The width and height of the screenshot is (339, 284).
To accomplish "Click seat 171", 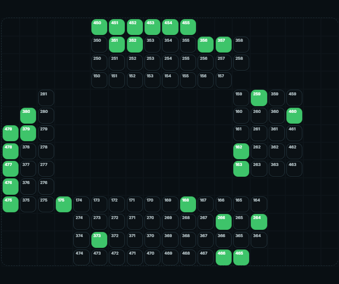I will point(135,204).
